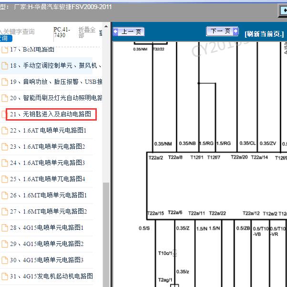The width and height of the screenshot is (287, 287).
Task: Click document icon beside item 18
Action: [x=5, y=66]
